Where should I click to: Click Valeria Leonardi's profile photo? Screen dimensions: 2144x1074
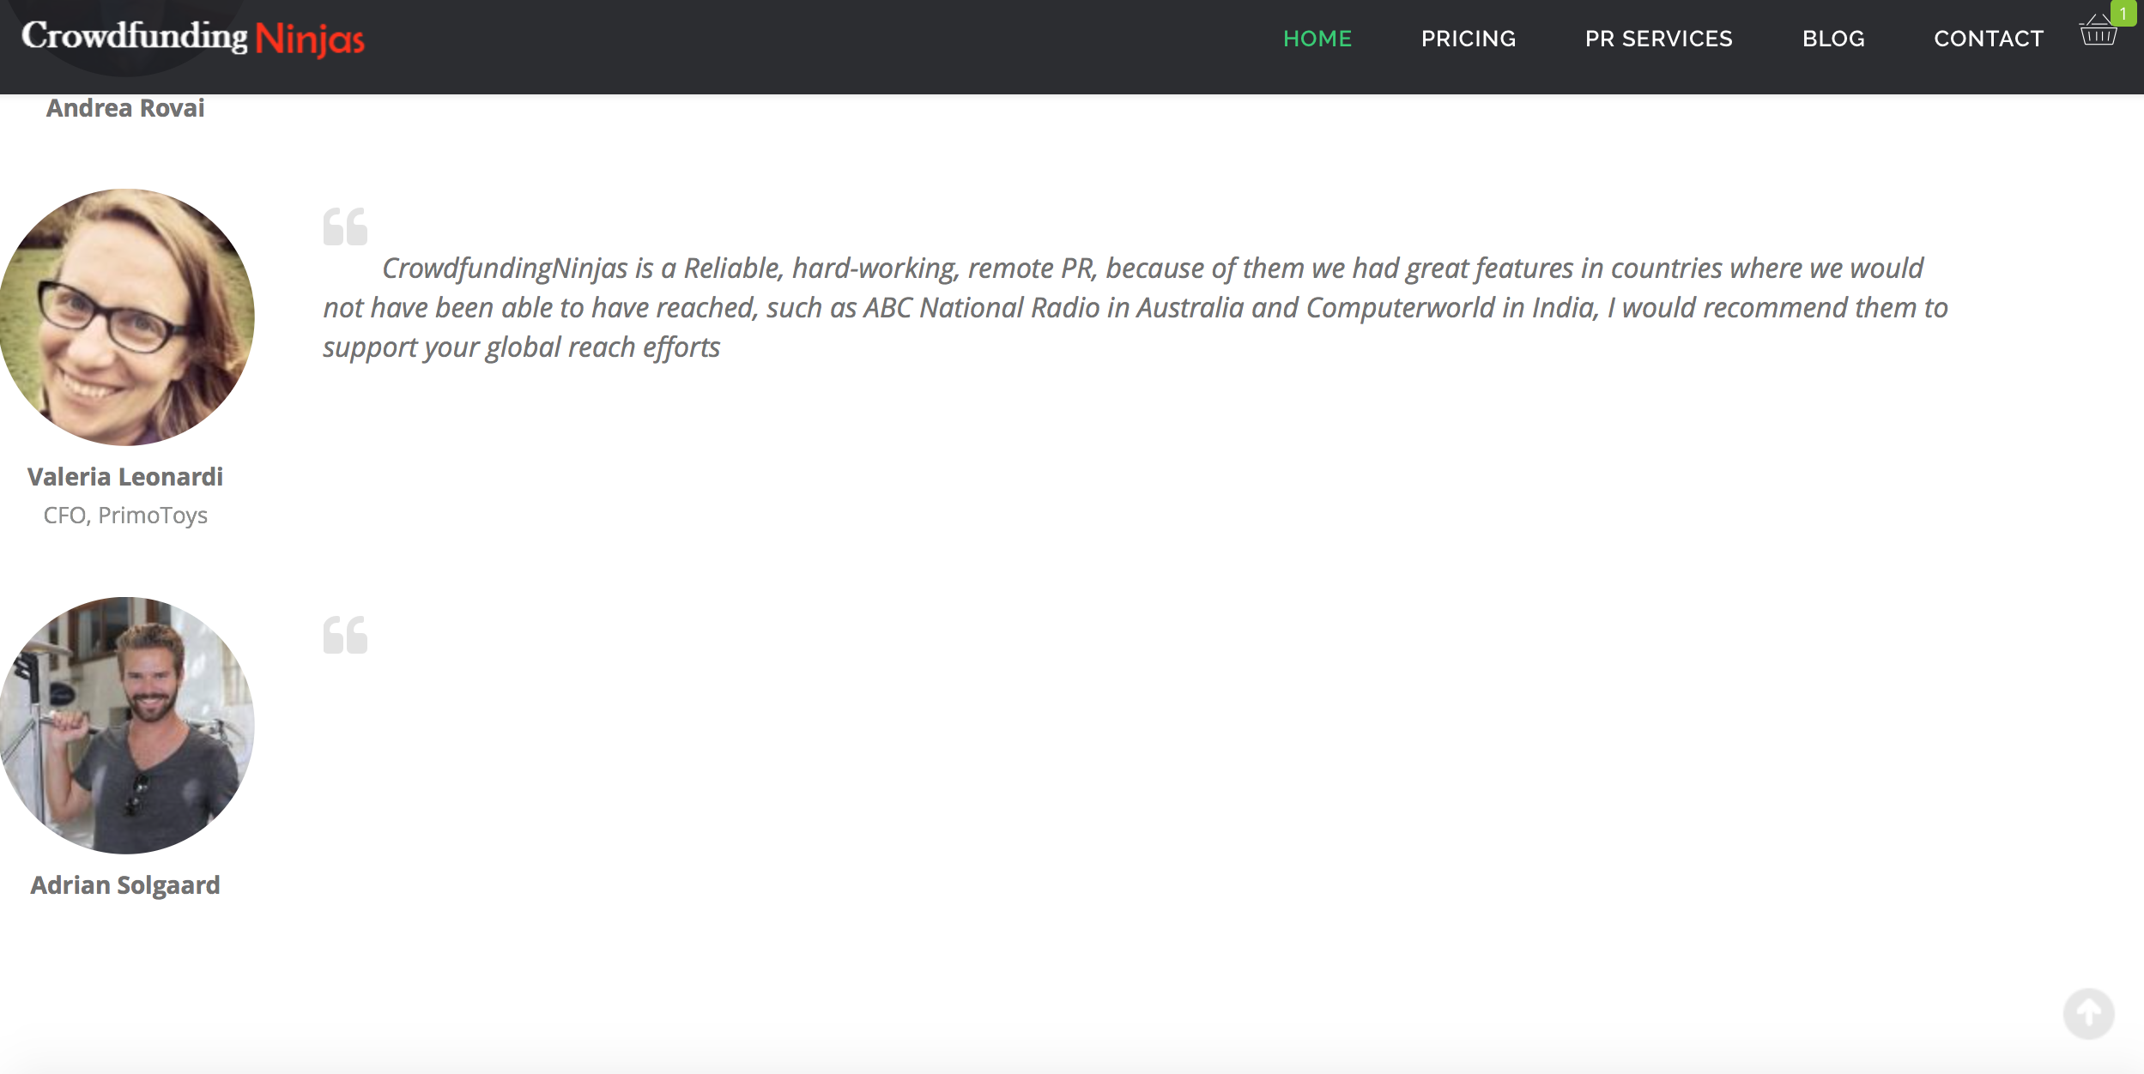126,317
